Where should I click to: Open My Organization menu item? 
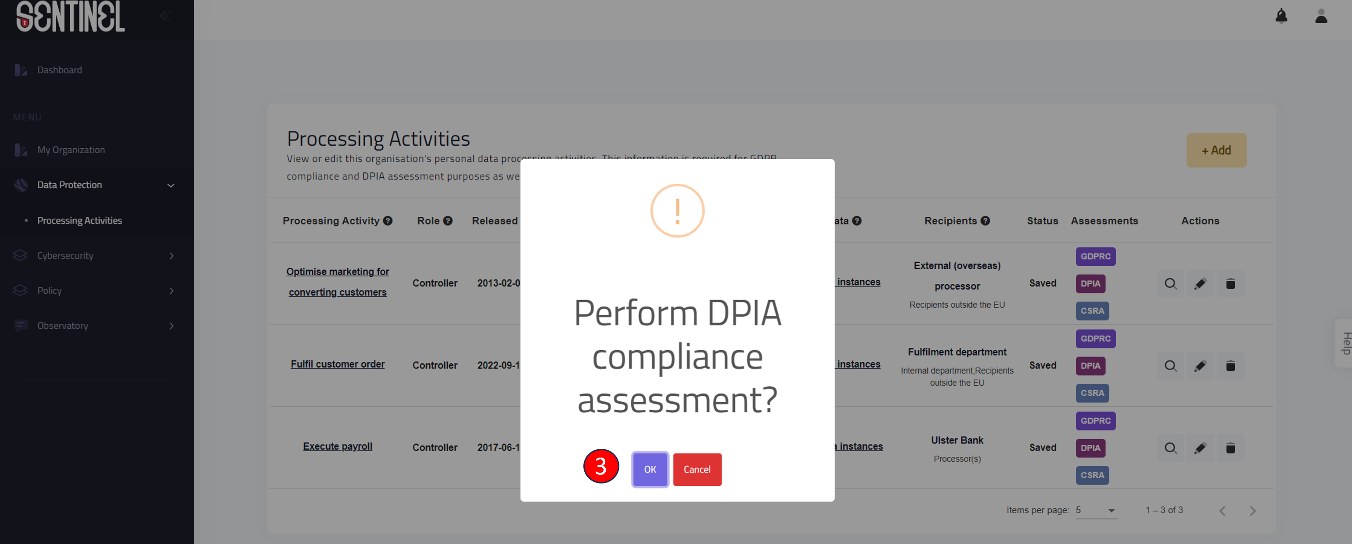click(71, 150)
